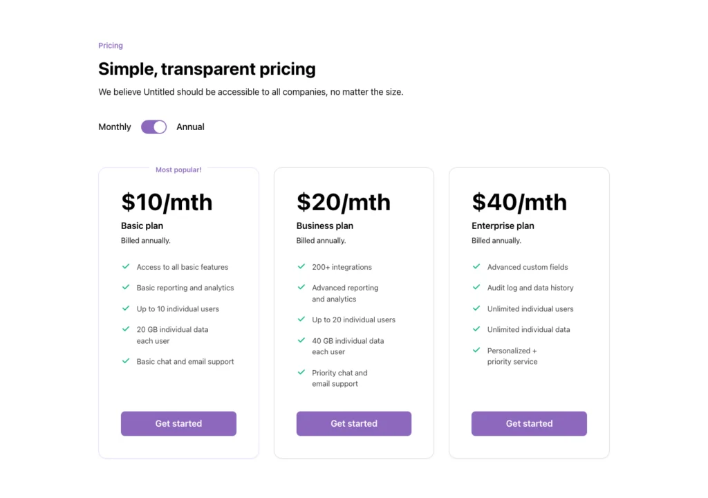Click the Simple, transparent pricing heading
708x498 pixels.
[207, 69]
